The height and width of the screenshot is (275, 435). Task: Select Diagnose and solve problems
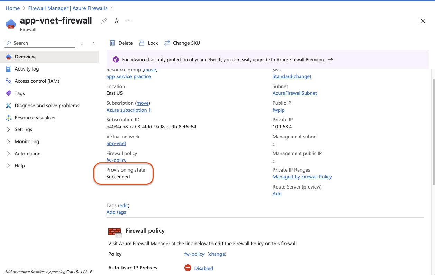click(49, 106)
